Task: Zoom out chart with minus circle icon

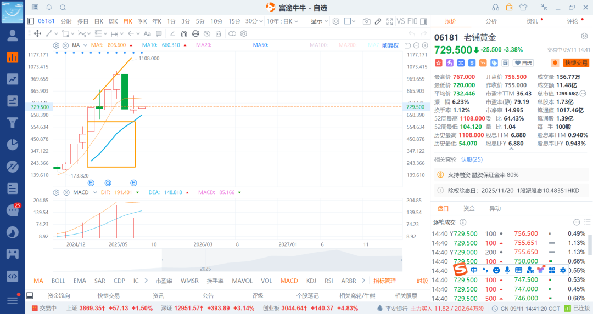Action: coord(416,45)
